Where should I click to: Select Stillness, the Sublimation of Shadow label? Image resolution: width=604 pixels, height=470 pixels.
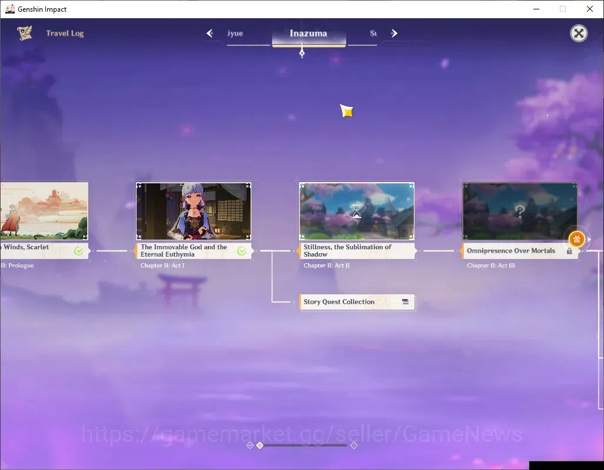357,250
